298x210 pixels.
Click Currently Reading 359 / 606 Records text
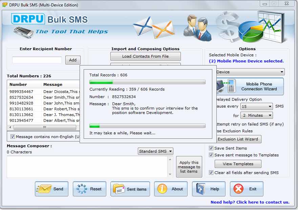coord(127,89)
